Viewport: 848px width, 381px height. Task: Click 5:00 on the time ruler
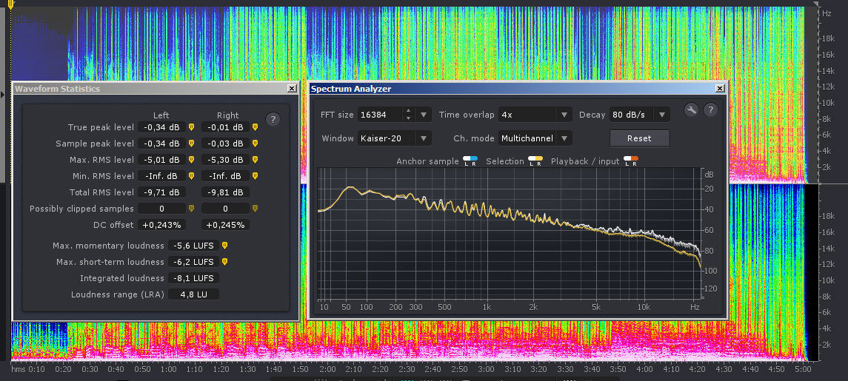coord(803,369)
